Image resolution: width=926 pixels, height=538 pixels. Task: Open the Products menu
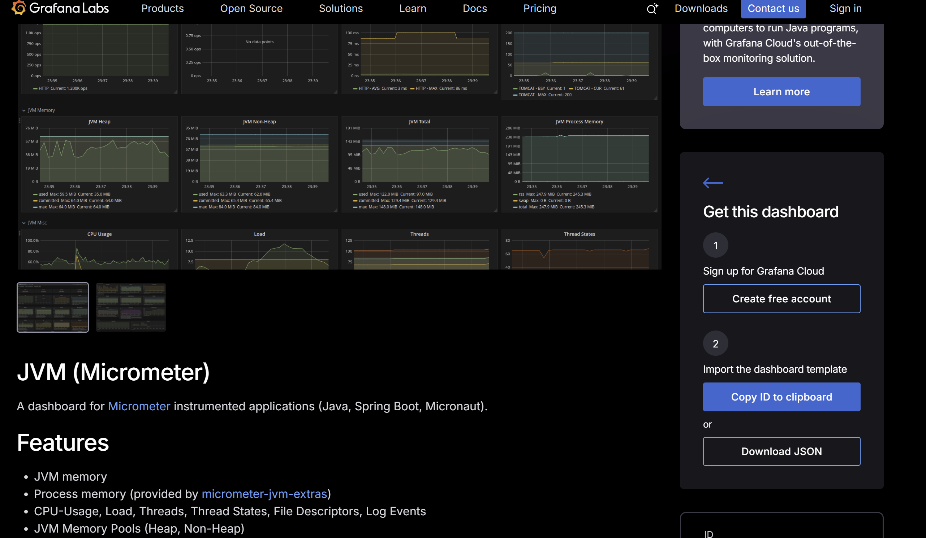click(x=163, y=8)
